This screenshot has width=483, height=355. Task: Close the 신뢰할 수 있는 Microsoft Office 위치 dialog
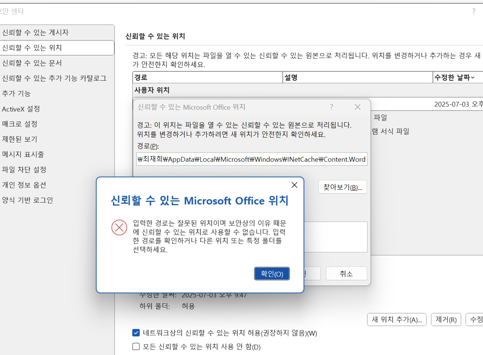(357, 107)
